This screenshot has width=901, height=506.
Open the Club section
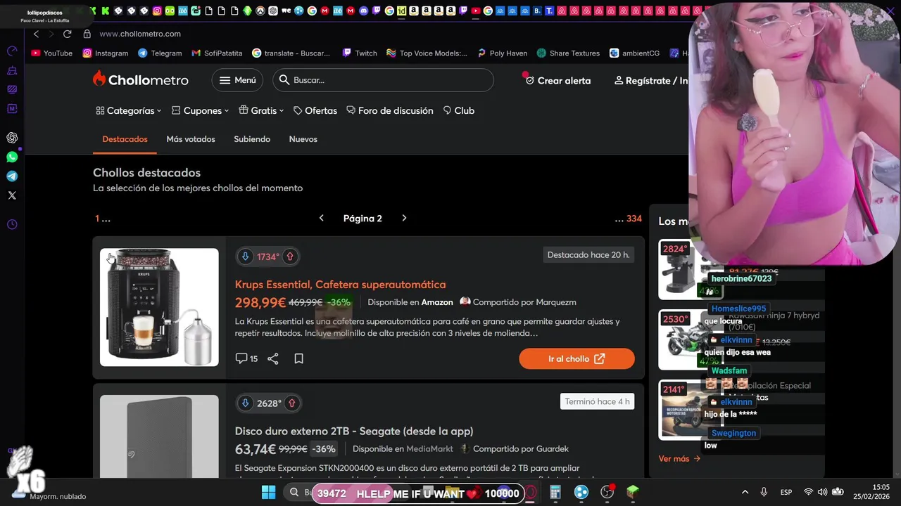[x=458, y=110]
